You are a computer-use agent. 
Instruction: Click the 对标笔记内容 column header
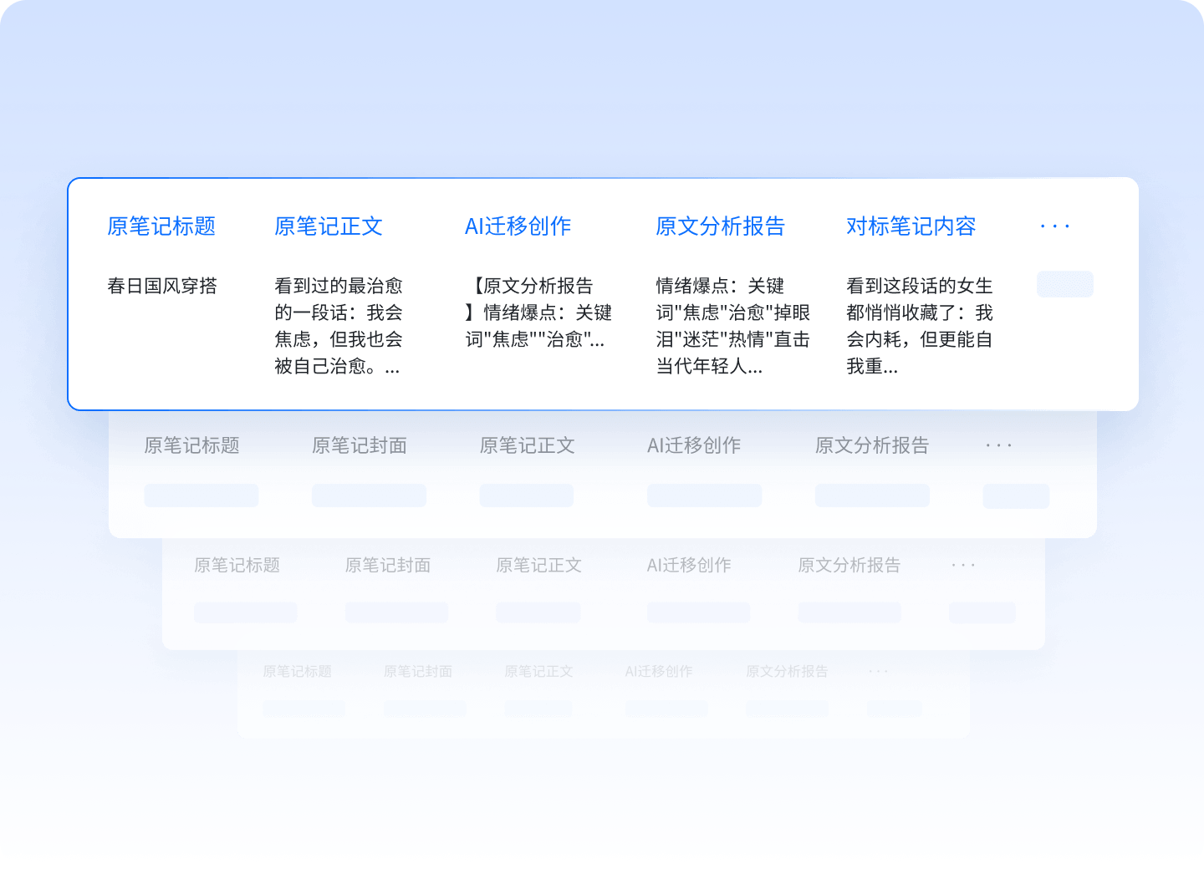(911, 226)
